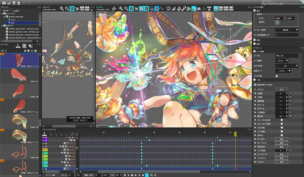Screen dimensions: 304x177
Task: Zoom out in the layout view
Action: click(126, 8)
